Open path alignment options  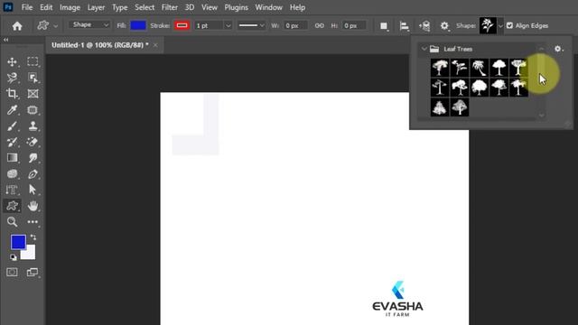click(404, 26)
